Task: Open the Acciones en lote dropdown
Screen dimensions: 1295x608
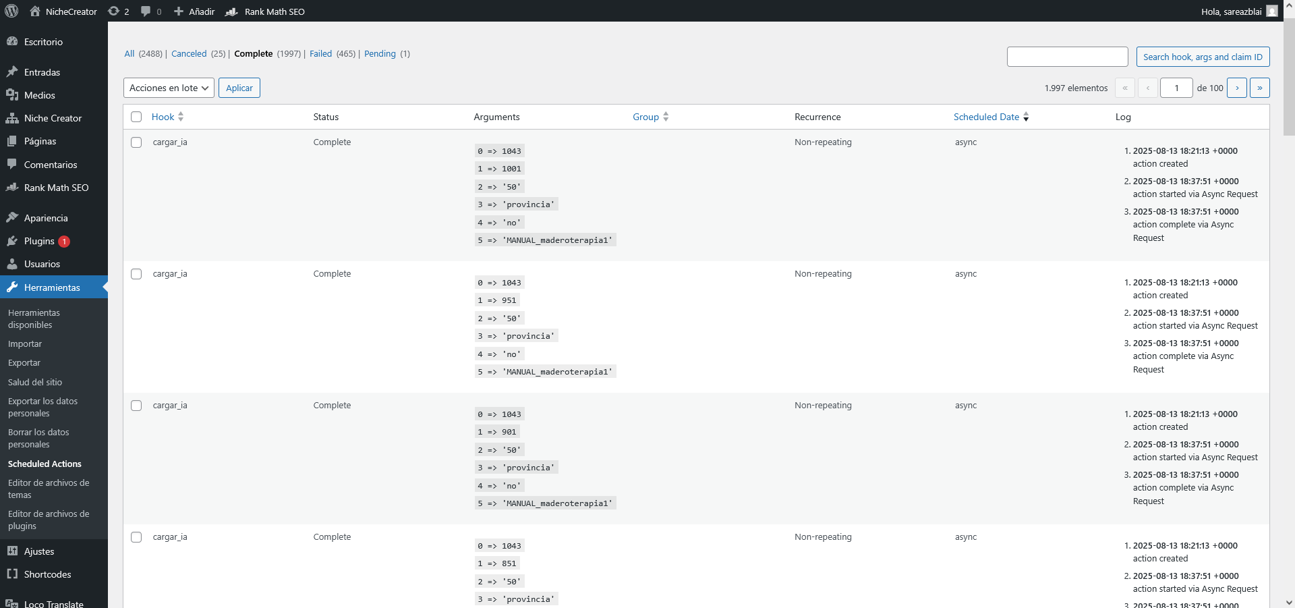Action: click(169, 88)
